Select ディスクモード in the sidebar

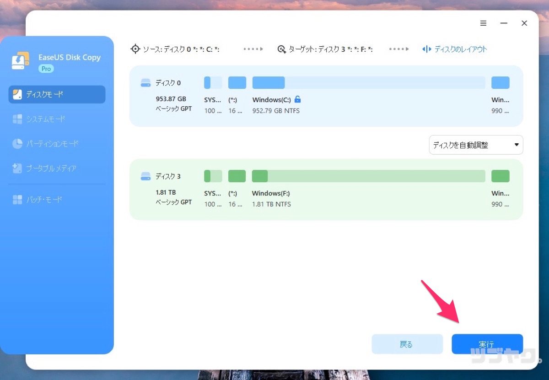57,94
